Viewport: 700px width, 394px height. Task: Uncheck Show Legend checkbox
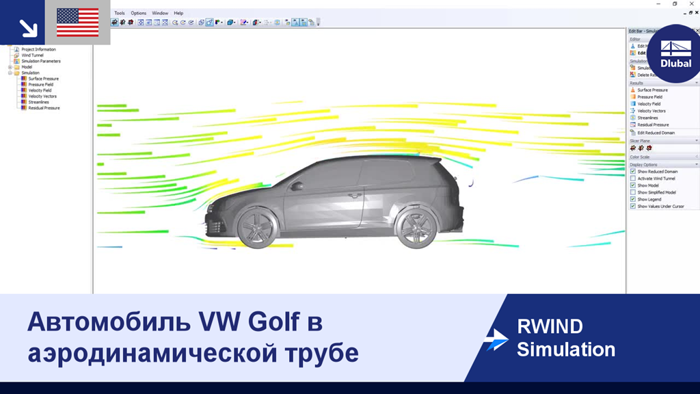tap(632, 199)
